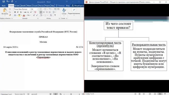169x95 pixels.
Task: Apply the yellow text highlight color
Action: point(19,15)
